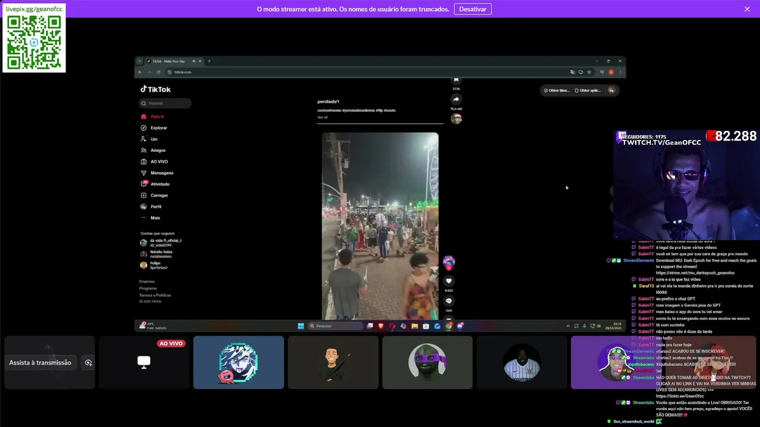Open dz vida followed account

pyautogui.click(x=161, y=243)
